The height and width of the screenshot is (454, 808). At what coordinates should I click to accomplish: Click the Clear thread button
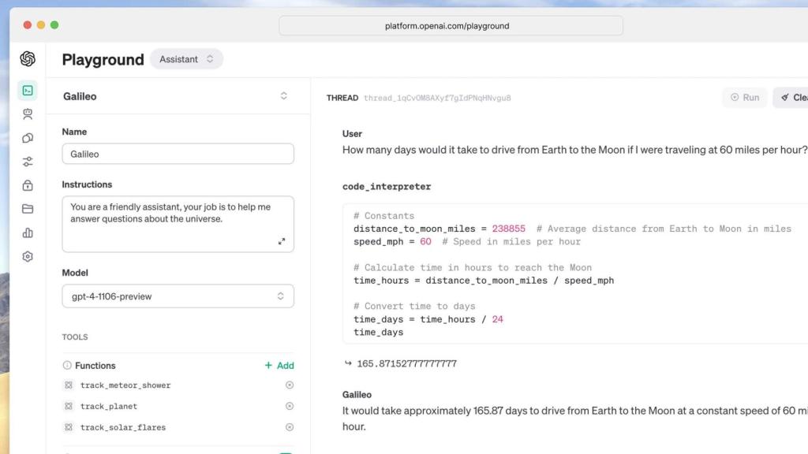(x=791, y=97)
